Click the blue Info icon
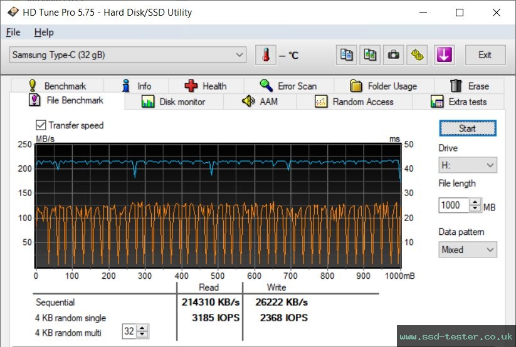516x347 pixels. tap(126, 86)
